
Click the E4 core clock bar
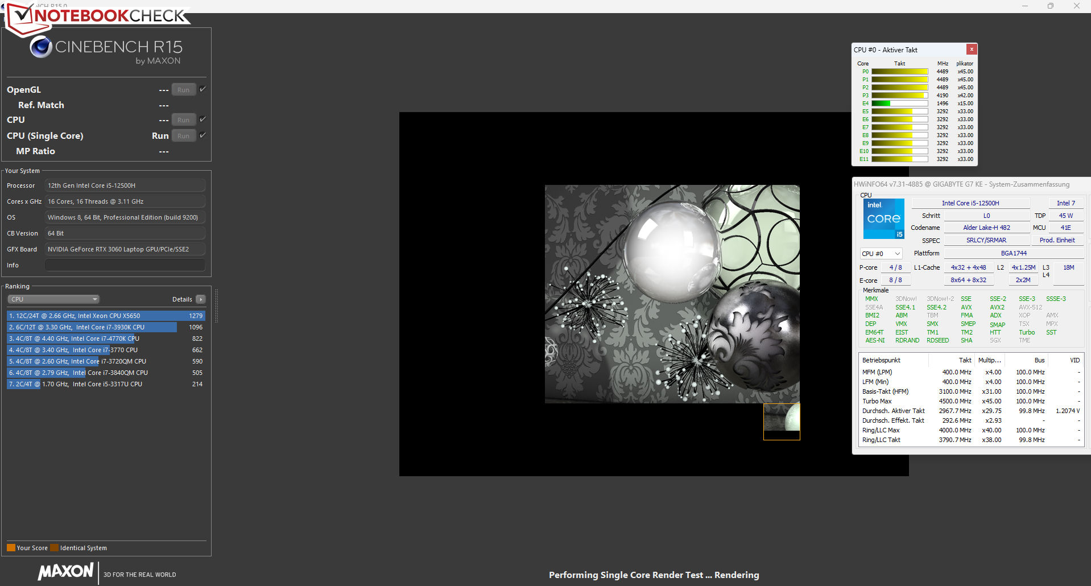click(900, 104)
